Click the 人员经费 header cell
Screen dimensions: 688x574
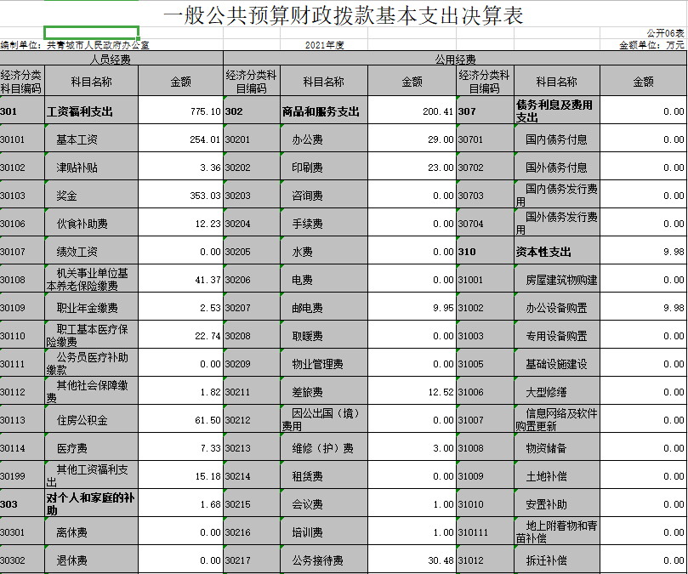(x=111, y=60)
